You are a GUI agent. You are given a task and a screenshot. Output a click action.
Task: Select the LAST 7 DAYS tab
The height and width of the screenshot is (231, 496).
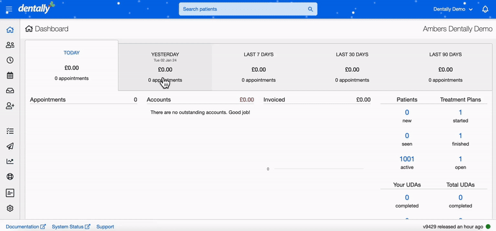(259, 68)
